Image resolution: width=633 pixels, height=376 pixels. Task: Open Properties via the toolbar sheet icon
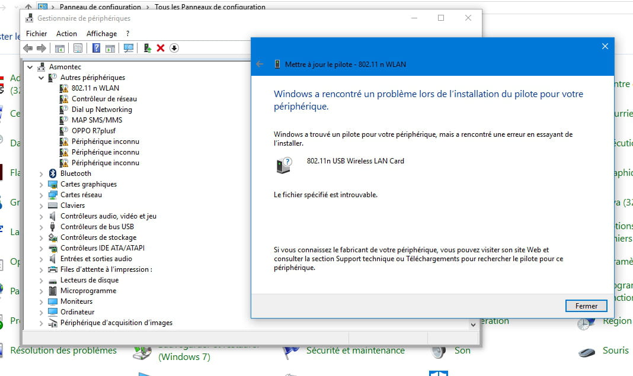(78, 49)
